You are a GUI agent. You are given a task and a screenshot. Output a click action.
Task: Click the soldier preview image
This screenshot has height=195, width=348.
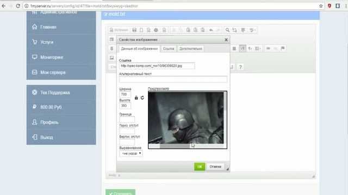coord(186,118)
